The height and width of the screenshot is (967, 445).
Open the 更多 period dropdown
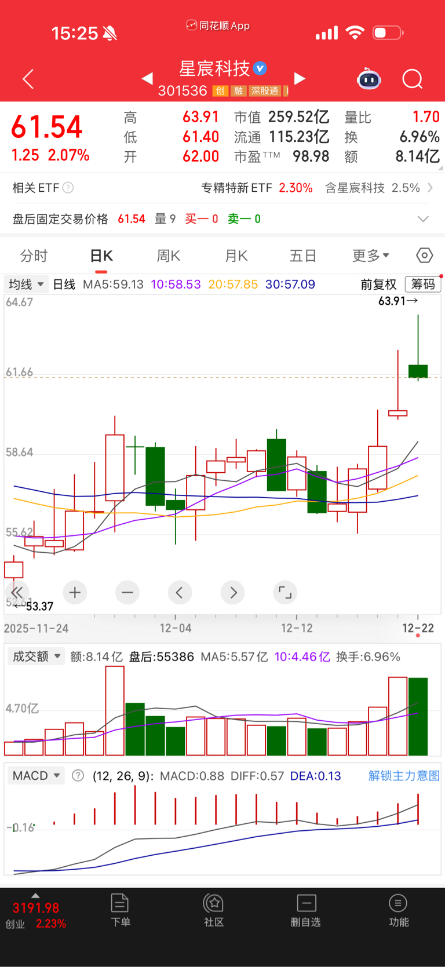tap(371, 256)
